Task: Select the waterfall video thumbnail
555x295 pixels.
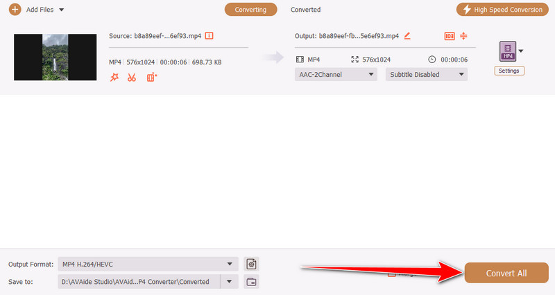Action: click(55, 57)
